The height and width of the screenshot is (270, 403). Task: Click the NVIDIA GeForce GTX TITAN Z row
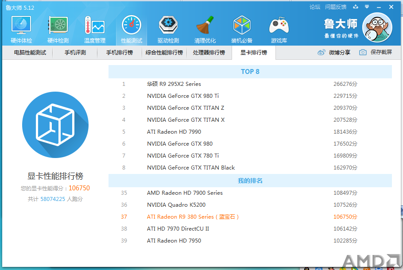pyautogui.click(x=250, y=108)
